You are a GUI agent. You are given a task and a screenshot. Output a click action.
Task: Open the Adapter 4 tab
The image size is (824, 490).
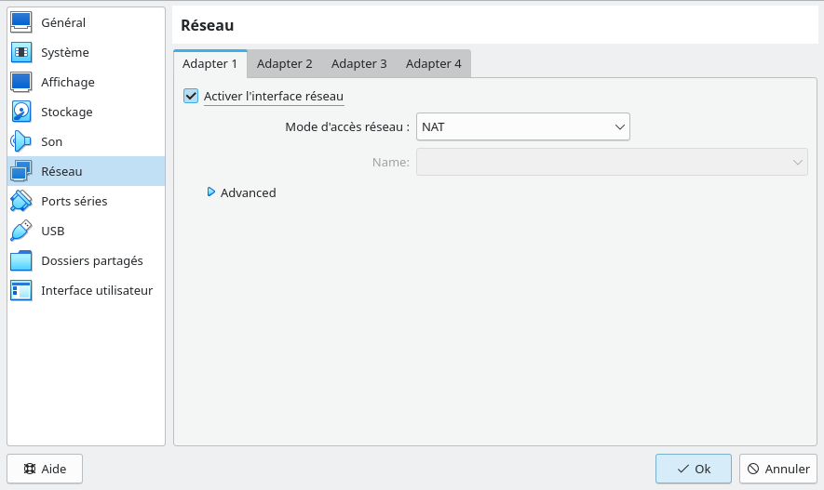pyautogui.click(x=433, y=64)
